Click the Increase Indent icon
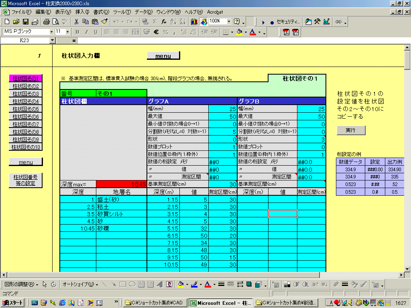The height and width of the screenshot is (308, 411). click(214, 32)
